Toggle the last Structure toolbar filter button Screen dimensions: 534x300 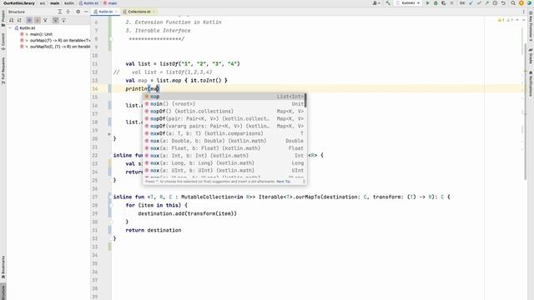(x=63, y=20)
